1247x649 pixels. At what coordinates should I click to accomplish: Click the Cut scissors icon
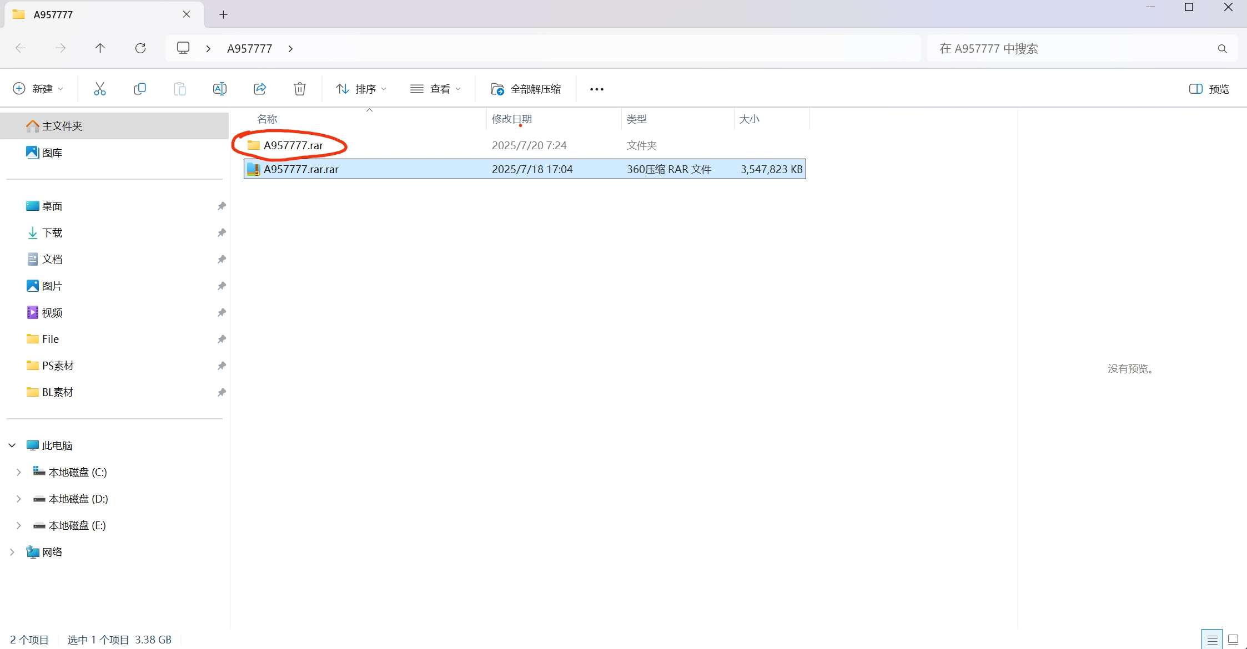[100, 89]
